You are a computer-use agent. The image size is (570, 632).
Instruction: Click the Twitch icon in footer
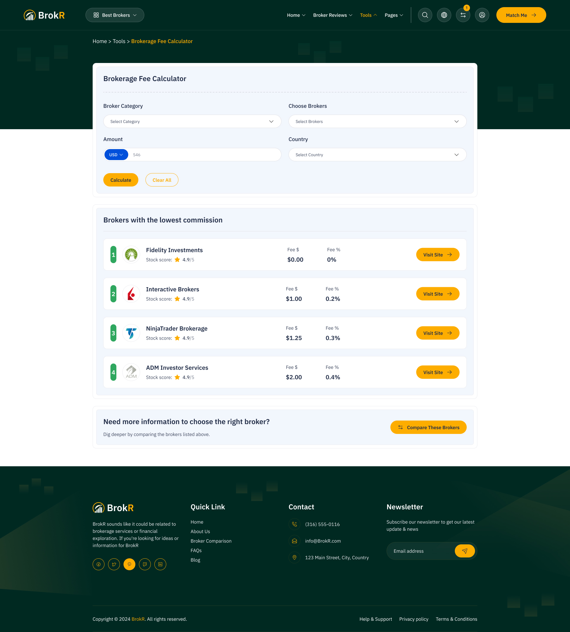pos(145,564)
